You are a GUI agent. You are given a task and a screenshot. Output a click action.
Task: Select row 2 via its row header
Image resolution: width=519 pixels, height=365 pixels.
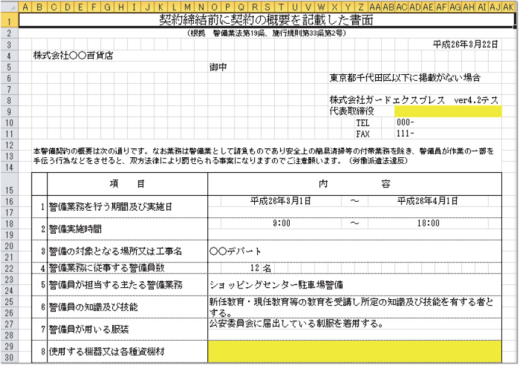pyautogui.click(x=10, y=33)
